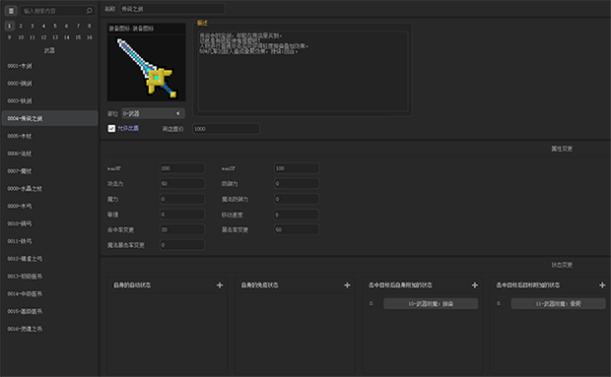Add a state to the second status panel
611x377 pixels.
click(x=347, y=285)
